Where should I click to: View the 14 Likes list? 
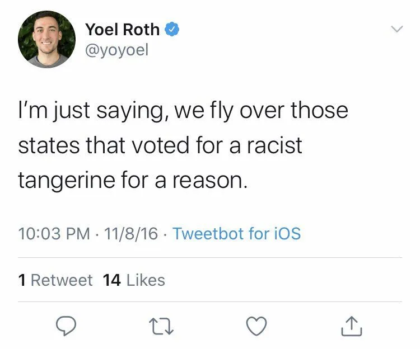tap(134, 280)
